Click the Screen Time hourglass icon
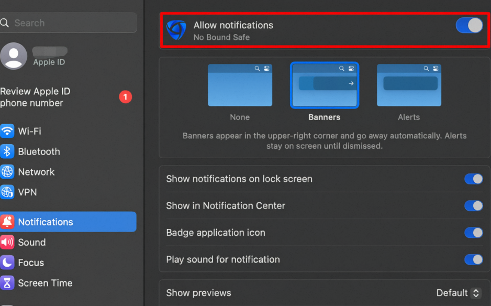This screenshot has height=306, width=491. pyautogui.click(x=7, y=283)
